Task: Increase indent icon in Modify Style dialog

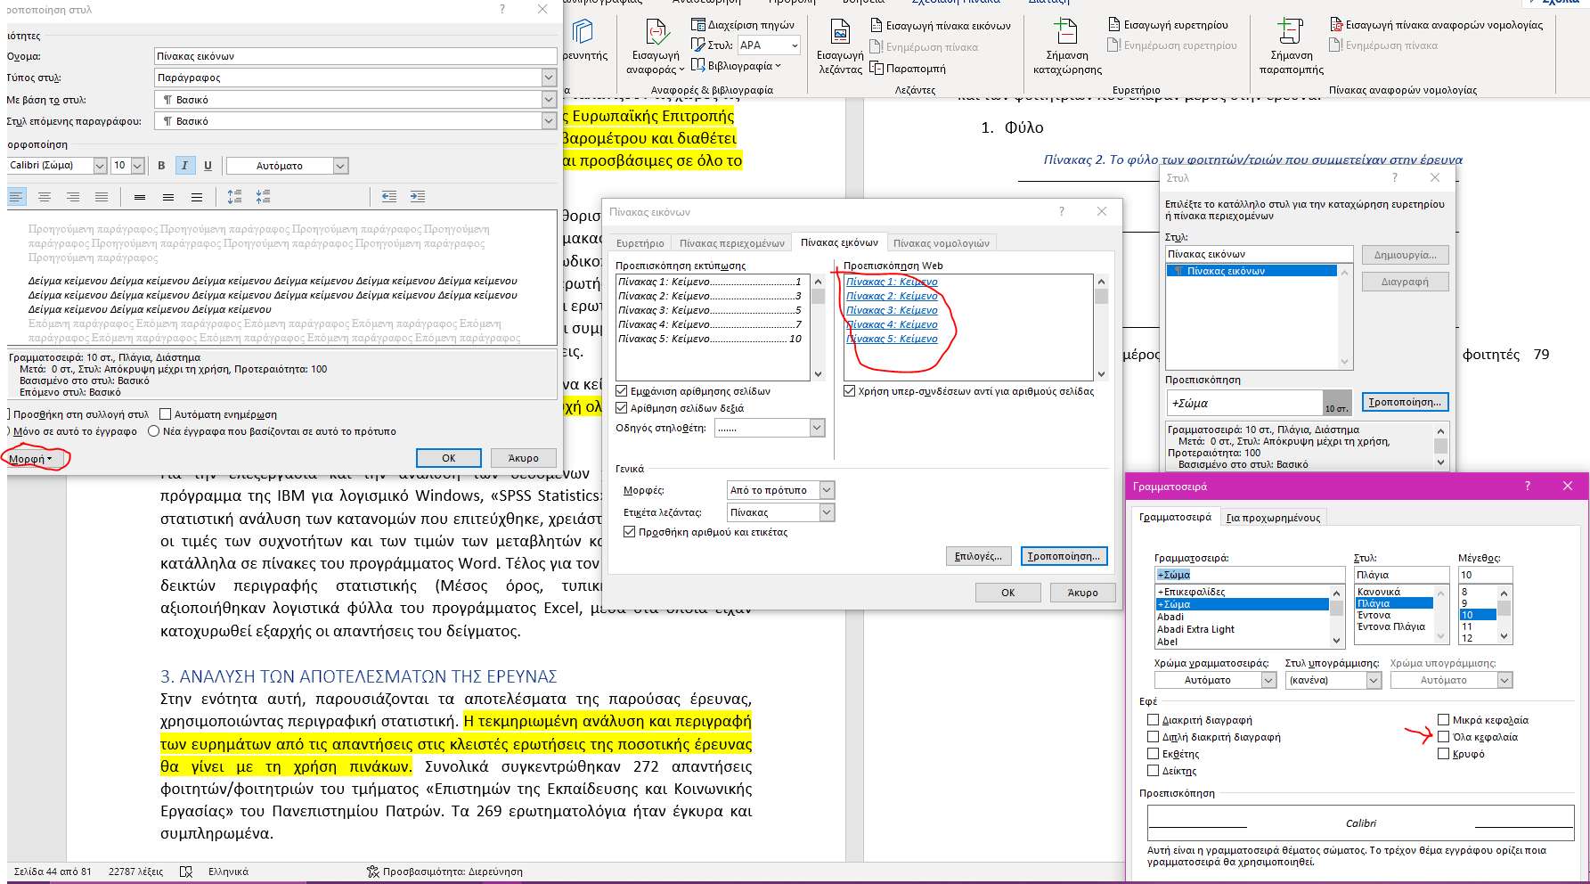Action: click(417, 197)
